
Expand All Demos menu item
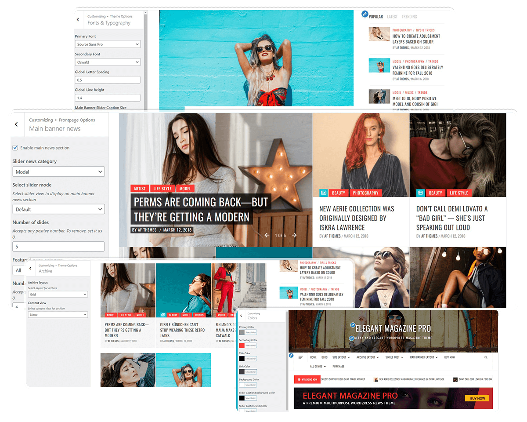(318, 366)
